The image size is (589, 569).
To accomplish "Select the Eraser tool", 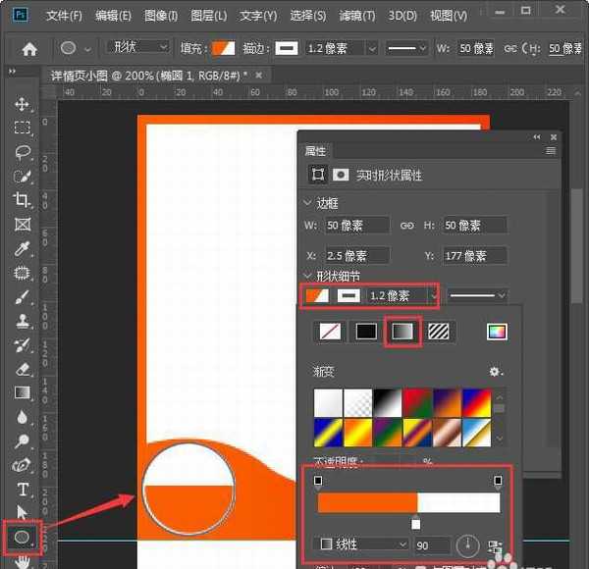I will 22,369.
